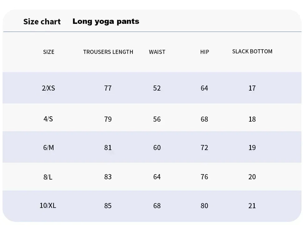Click the 10/XL size row label
303x250 pixels.
pyautogui.click(x=48, y=206)
